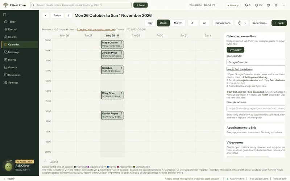Select the Fri 30 column header
This screenshot has height=181, width=290.
[160, 35]
